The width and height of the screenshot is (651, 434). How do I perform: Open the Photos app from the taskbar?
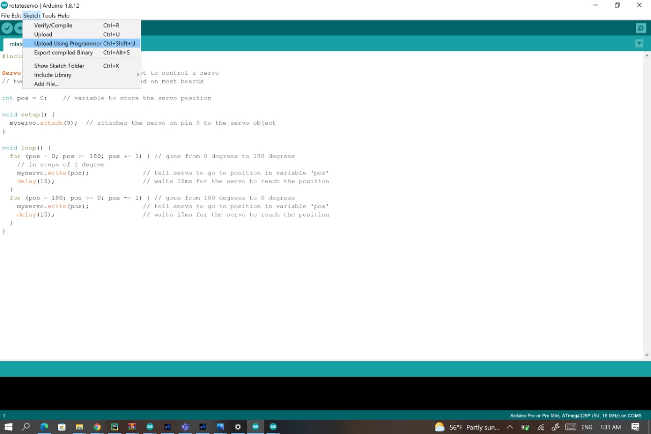click(220, 427)
